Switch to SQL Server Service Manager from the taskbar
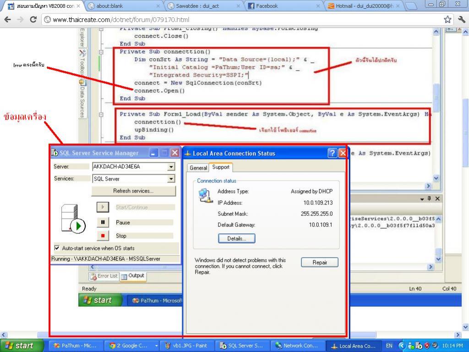 coord(245,346)
